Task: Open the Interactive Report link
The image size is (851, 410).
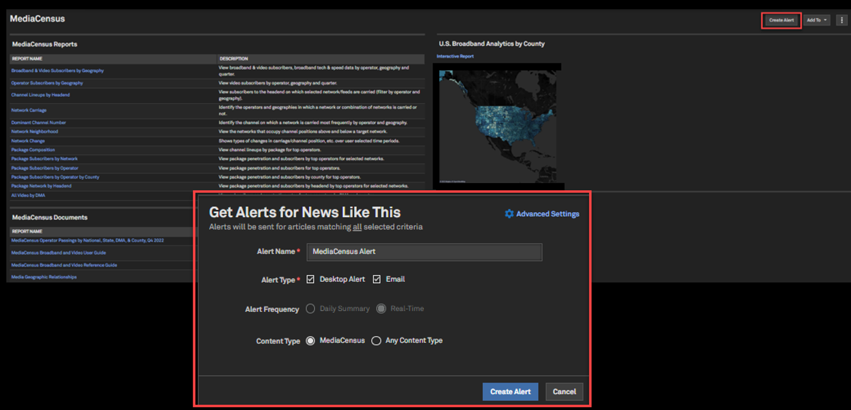Action: pyautogui.click(x=455, y=56)
